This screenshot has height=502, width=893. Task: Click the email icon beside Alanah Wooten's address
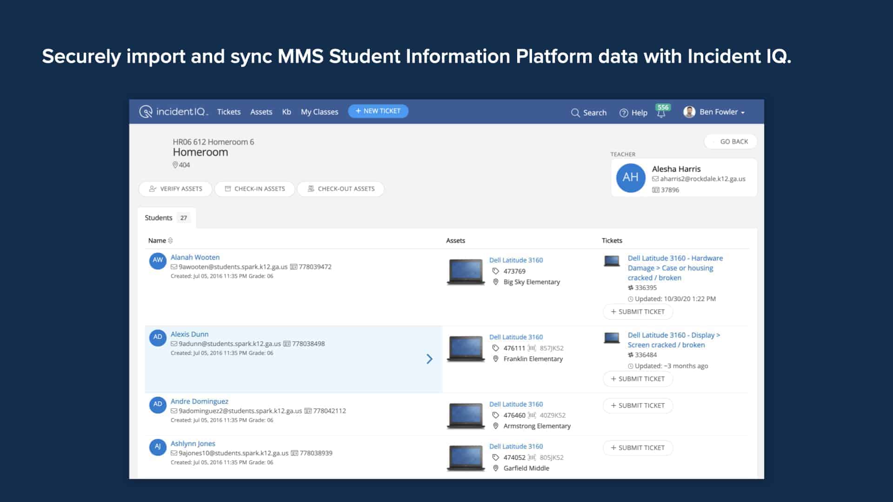tap(174, 267)
